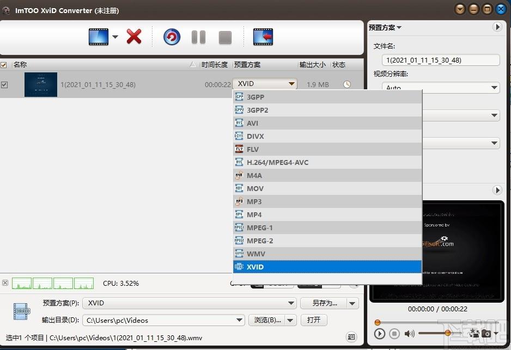Viewport: 511px width, 350px height.
Task: Toggle the select-all checkbox in list header
Action: 4,65
